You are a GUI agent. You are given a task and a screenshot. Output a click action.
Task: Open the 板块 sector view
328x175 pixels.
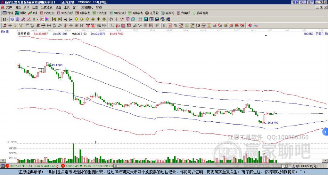[20, 13]
